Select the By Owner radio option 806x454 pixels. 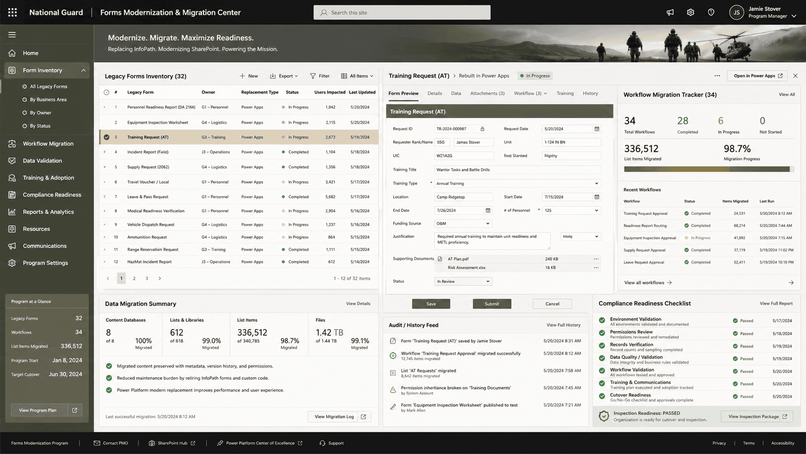[x=25, y=113]
